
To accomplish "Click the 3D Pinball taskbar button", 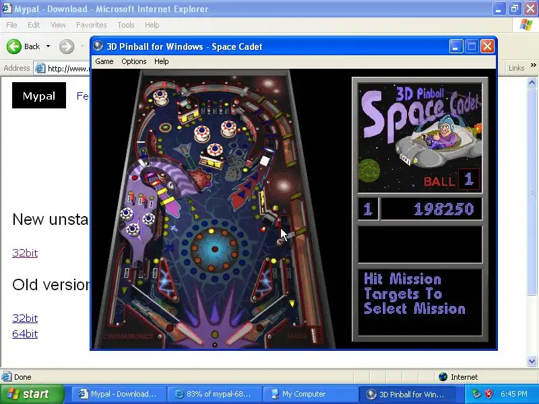I will (x=407, y=394).
